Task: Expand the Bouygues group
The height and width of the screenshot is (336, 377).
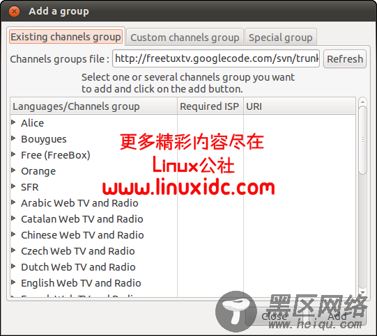Action: [x=13, y=138]
